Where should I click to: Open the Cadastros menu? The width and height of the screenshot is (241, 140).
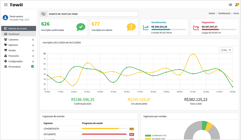point(19,39)
